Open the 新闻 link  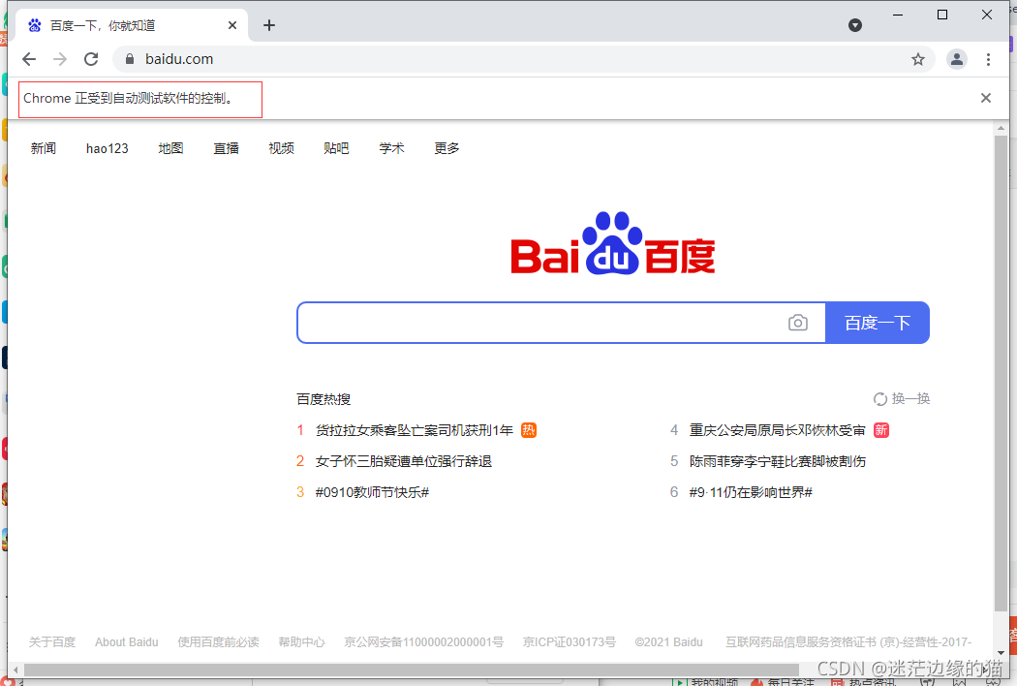43,148
